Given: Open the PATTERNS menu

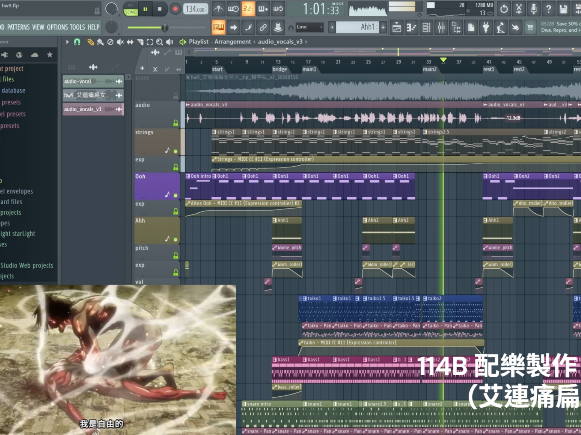Looking at the screenshot, I should click(18, 27).
